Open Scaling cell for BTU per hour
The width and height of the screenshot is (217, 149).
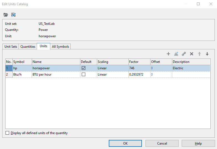[x=112, y=74]
